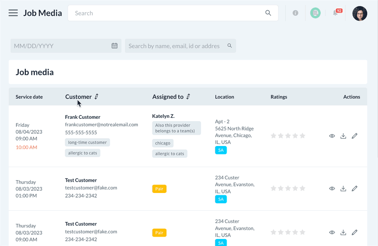View media for Frank Customer job

(332, 136)
